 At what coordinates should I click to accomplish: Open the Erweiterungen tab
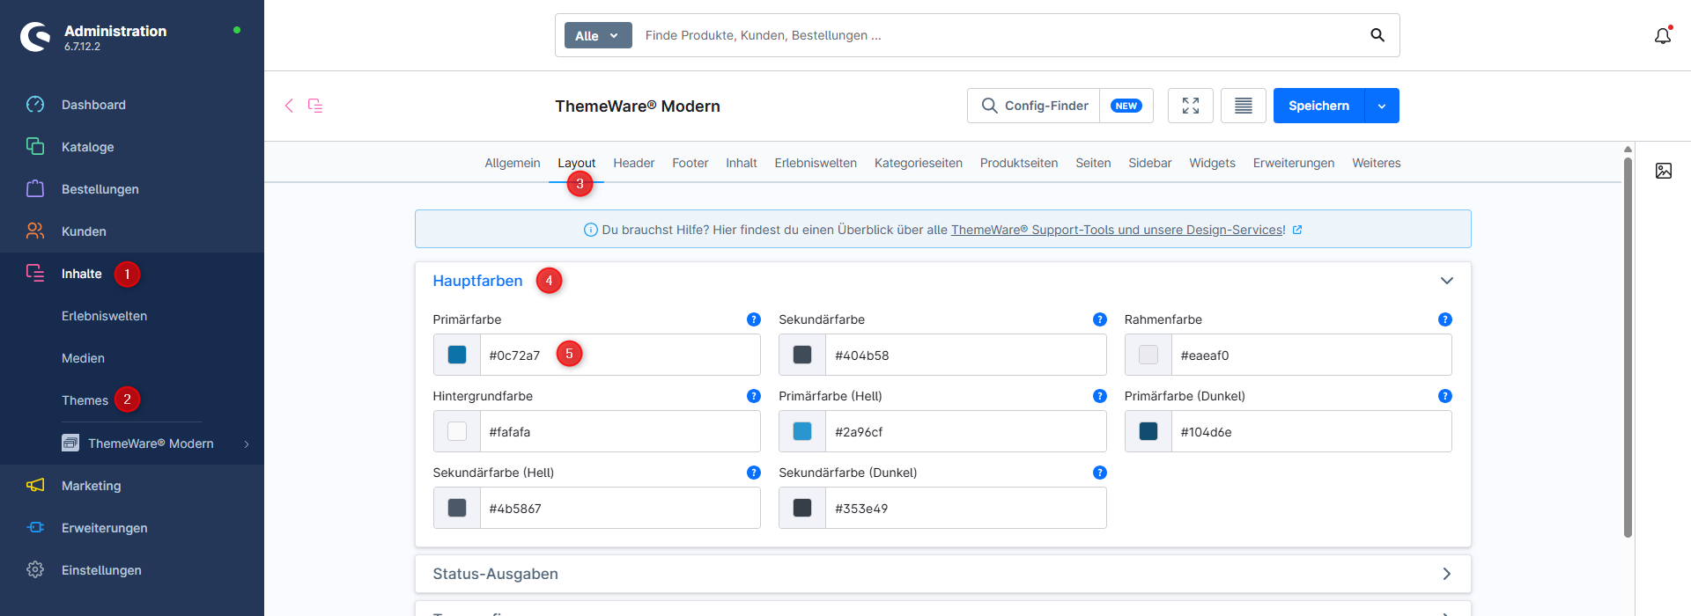pyautogui.click(x=1294, y=164)
